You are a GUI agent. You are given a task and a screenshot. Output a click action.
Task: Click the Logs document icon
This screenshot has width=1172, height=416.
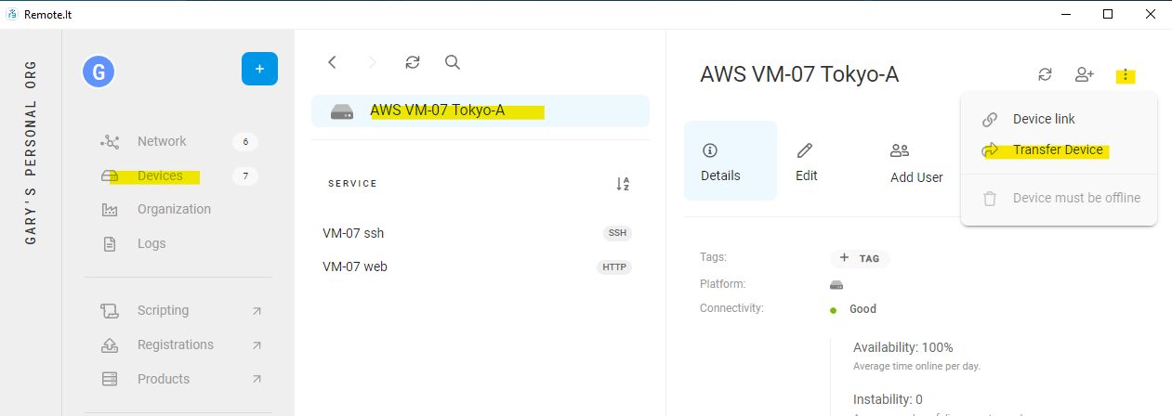110,244
